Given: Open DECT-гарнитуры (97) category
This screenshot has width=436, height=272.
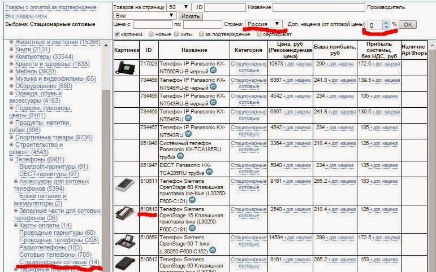Looking at the screenshot, I should (49, 174).
